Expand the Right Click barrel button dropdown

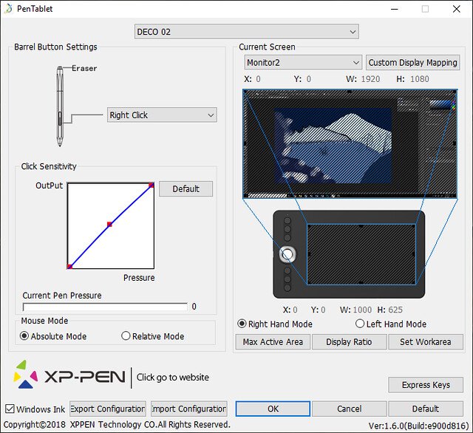point(162,115)
